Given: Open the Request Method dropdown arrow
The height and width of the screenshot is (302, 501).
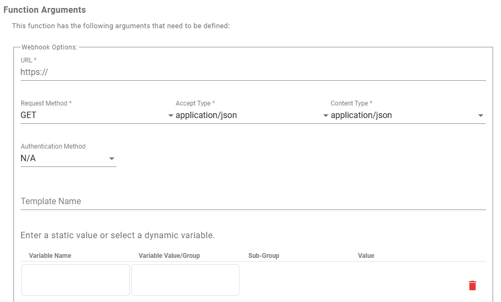Looking at the screenshot, I should click(x=171, y=115).
